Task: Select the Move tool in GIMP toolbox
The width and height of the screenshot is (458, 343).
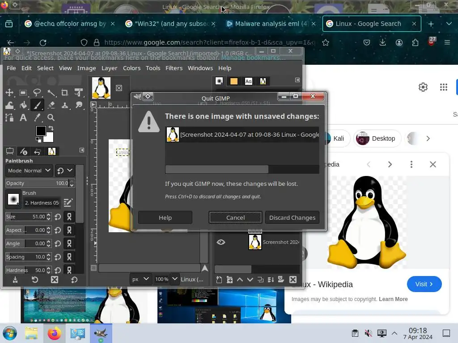Action: (x=9, y=93)
